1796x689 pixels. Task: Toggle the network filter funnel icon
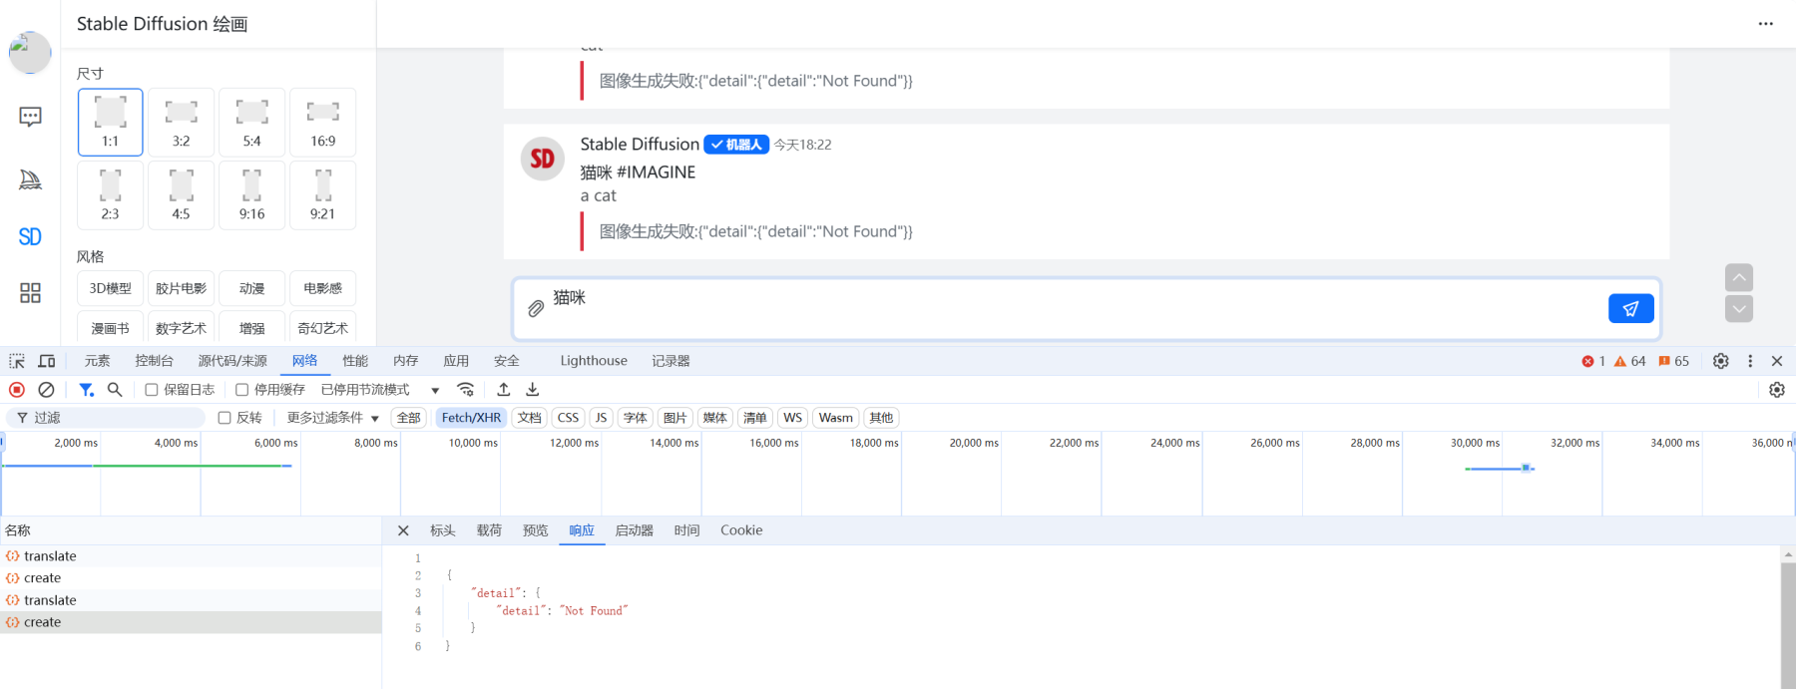click(87, 390)
